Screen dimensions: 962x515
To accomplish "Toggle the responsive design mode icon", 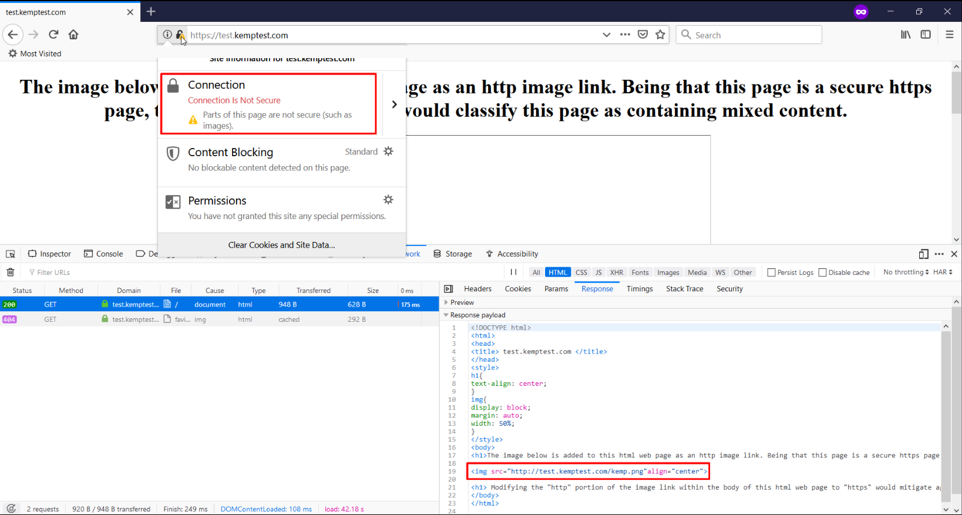I will click(924, 254).
